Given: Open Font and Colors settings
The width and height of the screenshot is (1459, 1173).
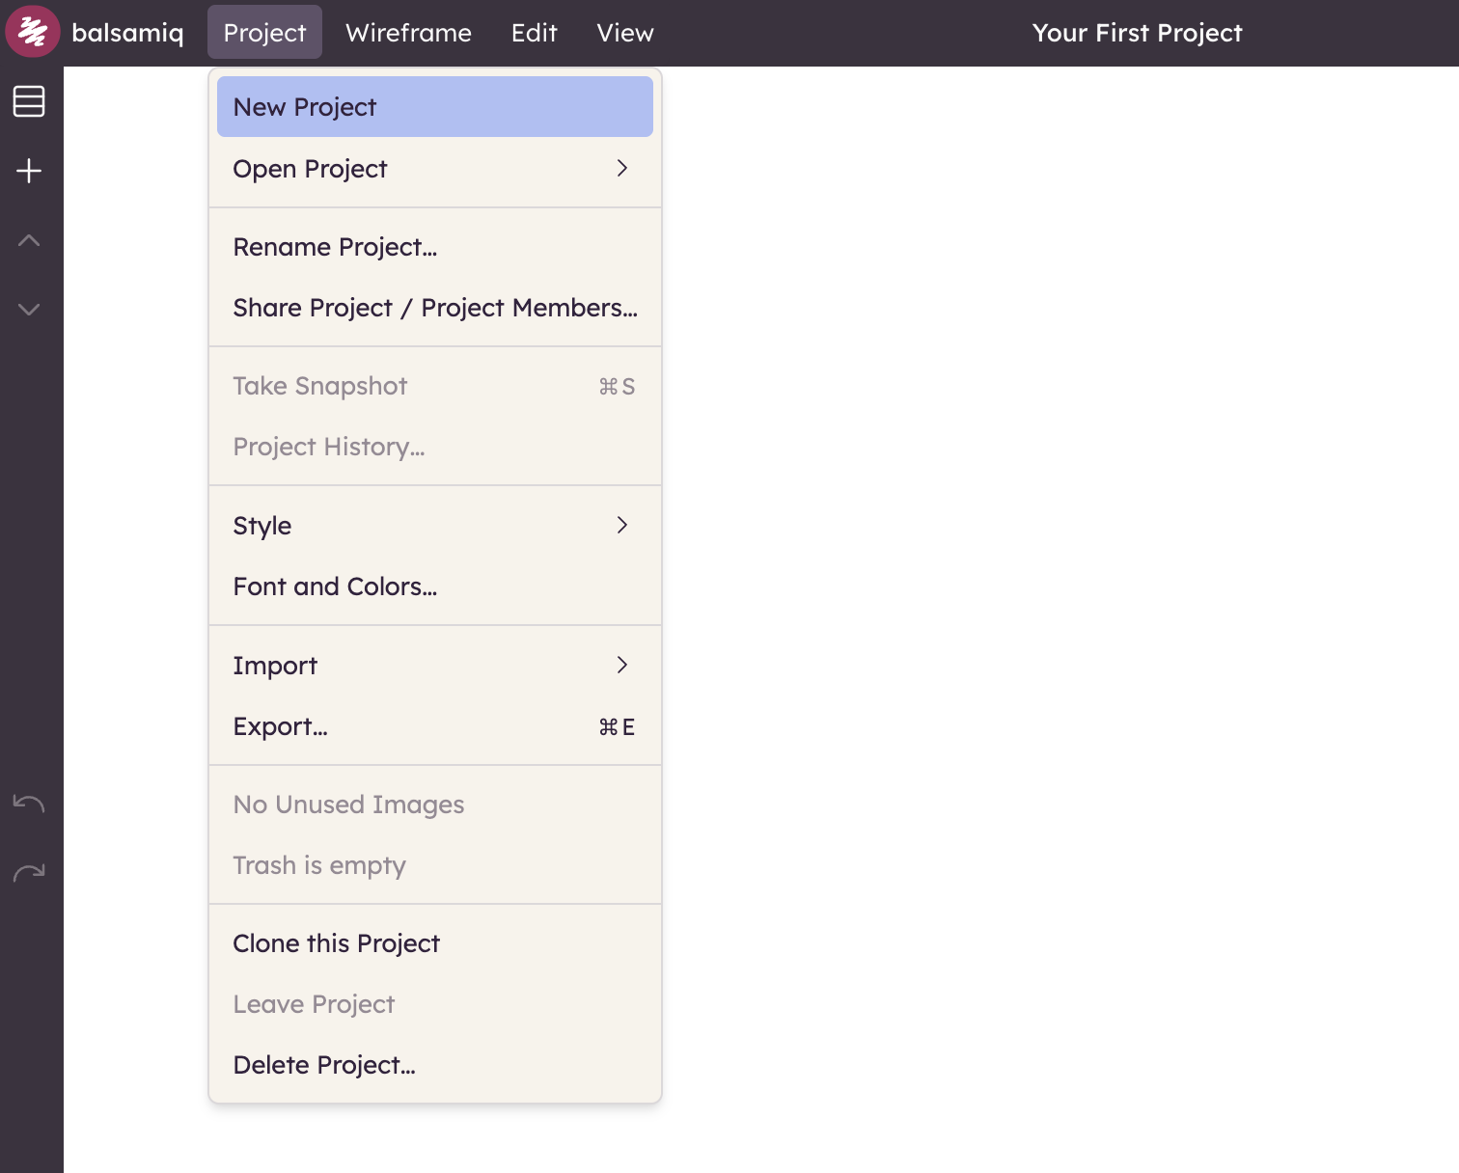Looking at the screenshot, I should [335, 586].
